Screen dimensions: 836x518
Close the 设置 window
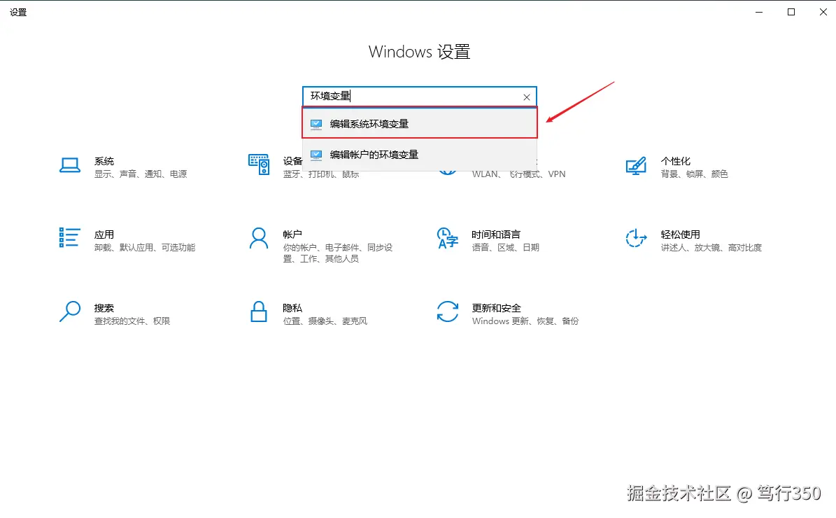[823, 12]
